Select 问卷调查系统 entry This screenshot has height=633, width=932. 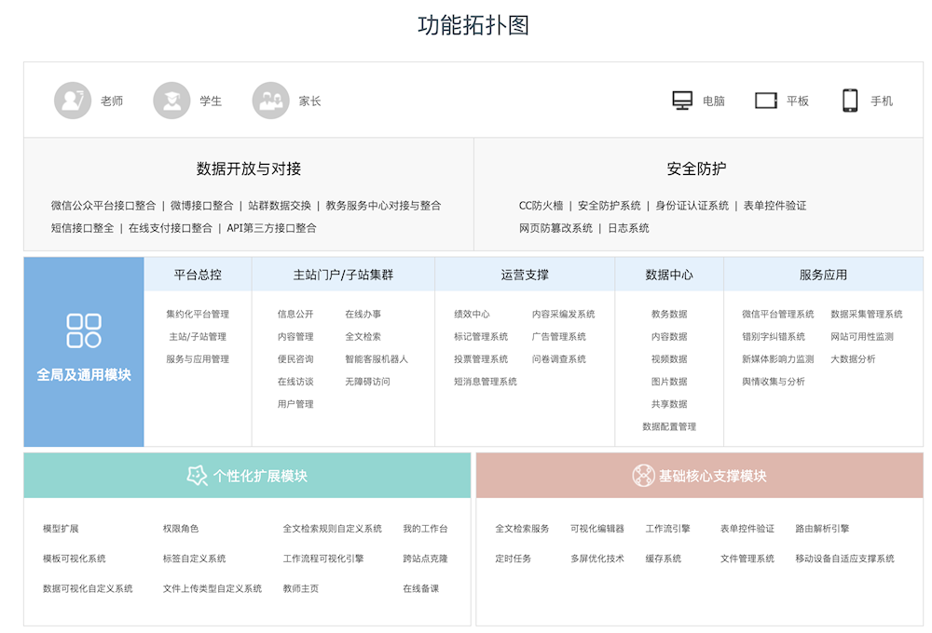pos(558,359)
